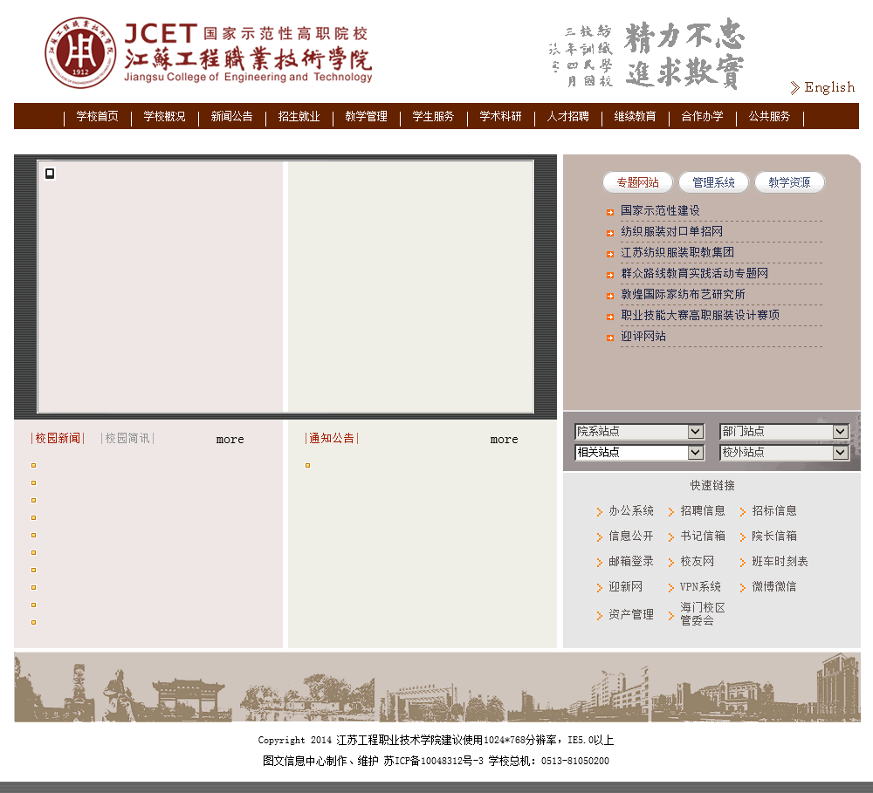Click 江苏工程职业技术学院 college name banner
The width and height of the screenshot is (873, 793).
(248, 53)
